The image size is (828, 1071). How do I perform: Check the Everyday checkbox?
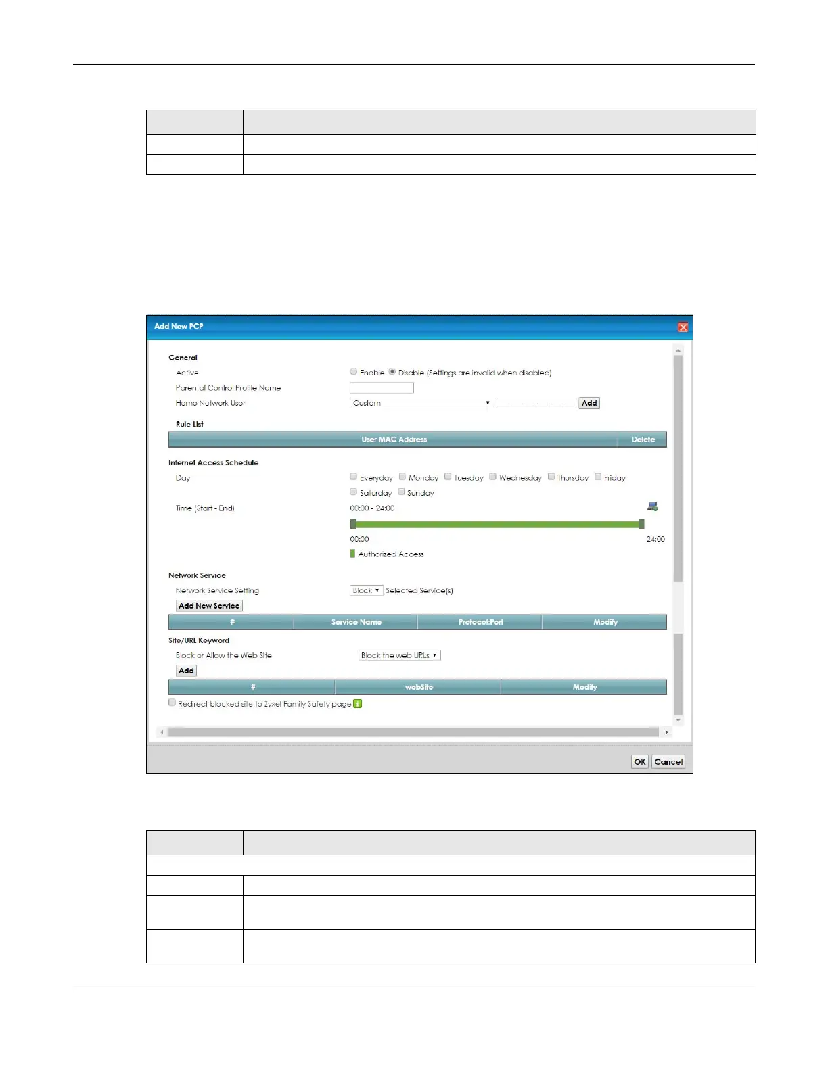click(x=354, y=477)
